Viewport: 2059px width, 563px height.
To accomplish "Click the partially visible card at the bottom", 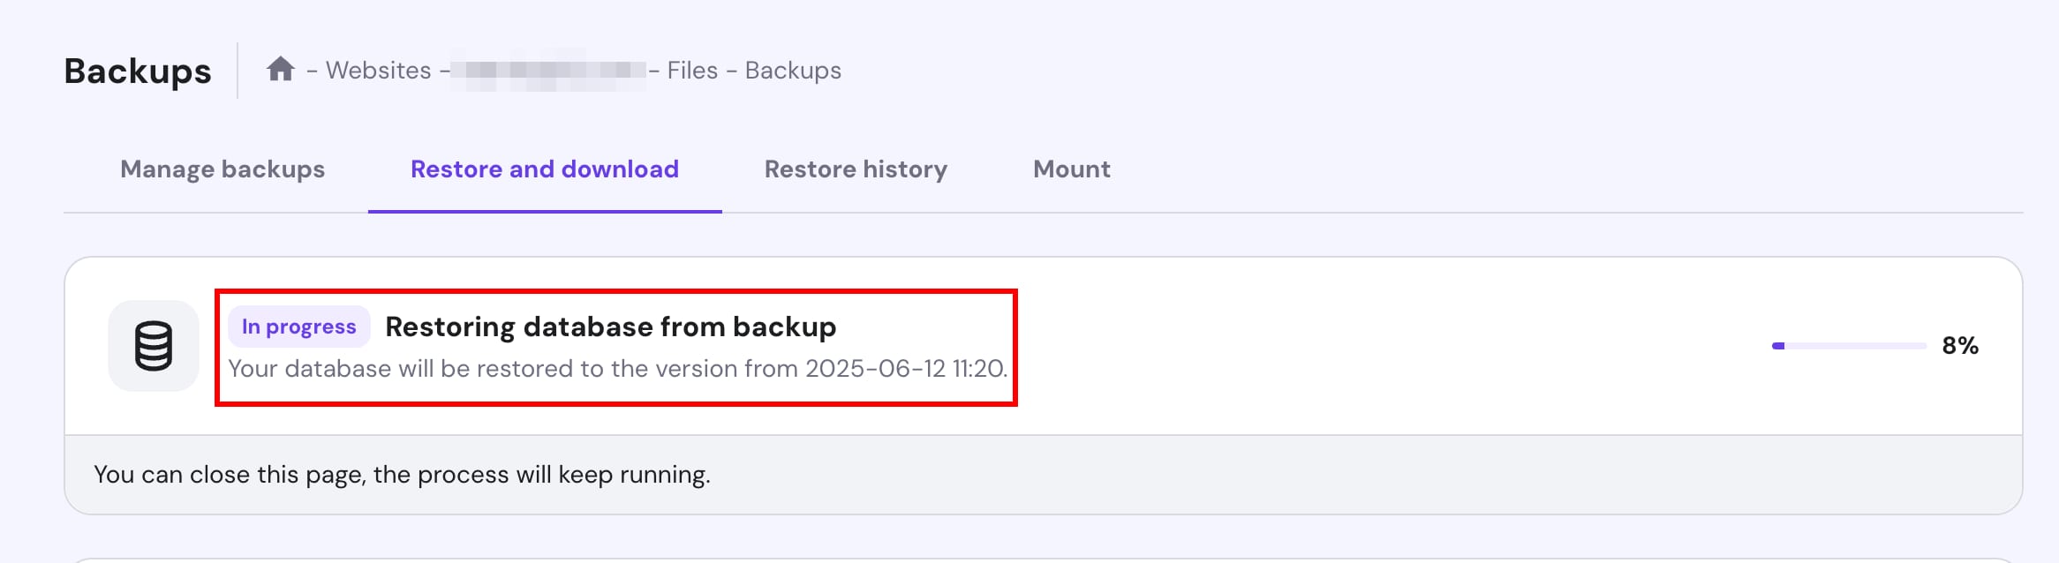I will pyautogui.click(x=1042, y=559).
